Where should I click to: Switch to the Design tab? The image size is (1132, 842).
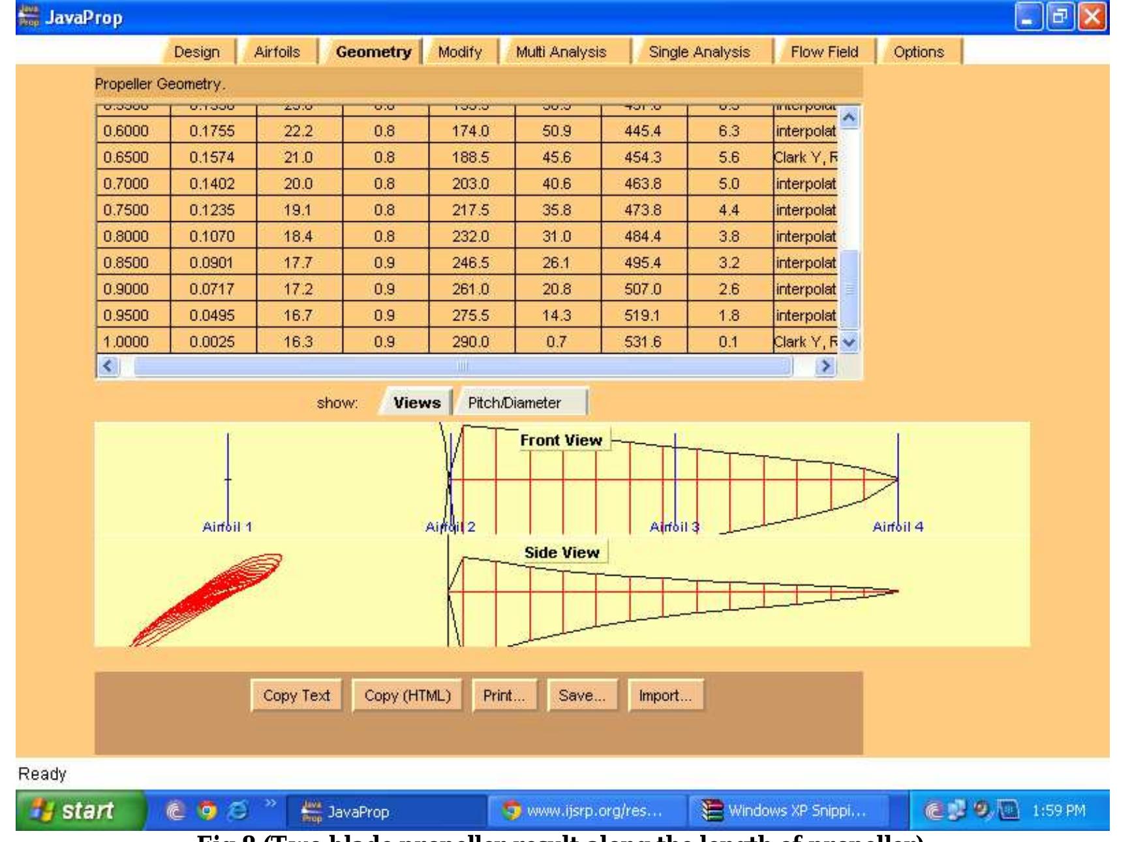click(199, 52)
